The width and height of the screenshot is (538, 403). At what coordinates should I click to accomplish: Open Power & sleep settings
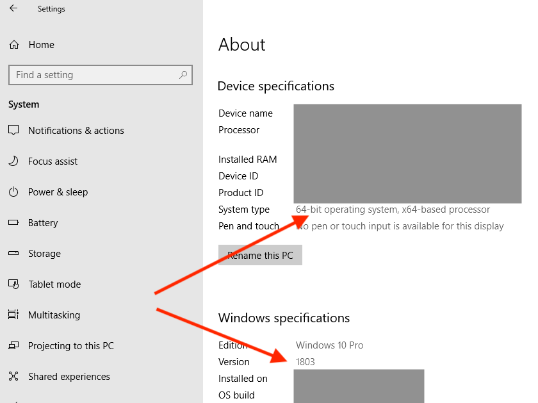point(58,192)
